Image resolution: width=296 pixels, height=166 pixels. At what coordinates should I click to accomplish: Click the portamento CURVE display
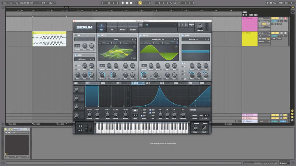[204, 128]
